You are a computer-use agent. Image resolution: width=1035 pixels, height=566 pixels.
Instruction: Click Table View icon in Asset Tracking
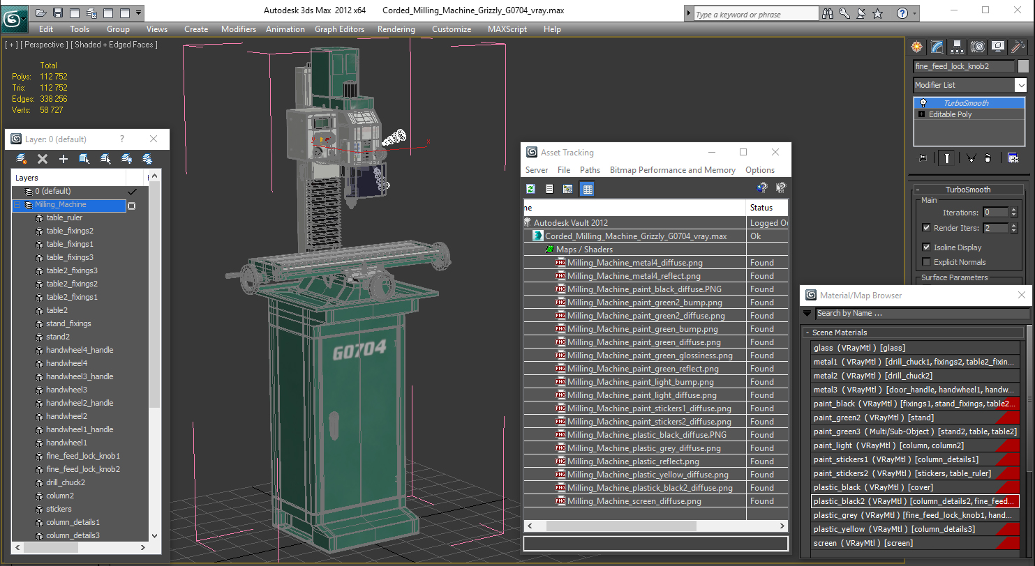click(x=588, y=189)
